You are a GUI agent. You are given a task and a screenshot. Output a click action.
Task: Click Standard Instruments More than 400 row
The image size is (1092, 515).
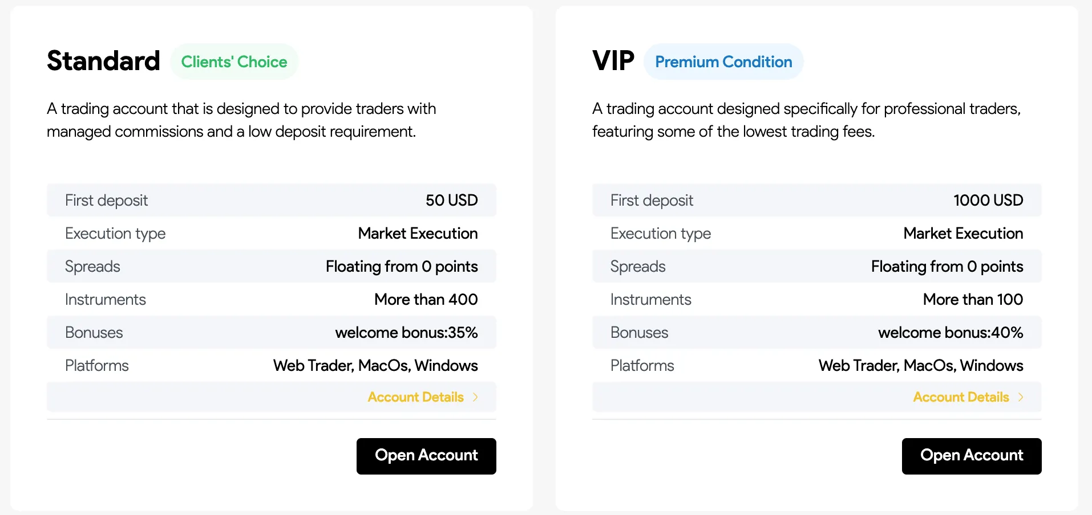coord(272,299)
